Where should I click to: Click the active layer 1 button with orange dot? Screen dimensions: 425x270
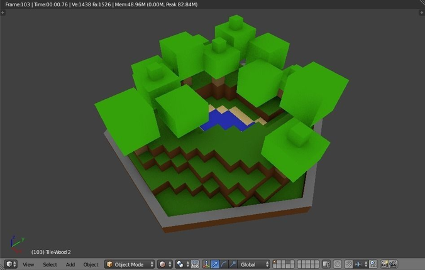pyautogui.click(x=275, y=262)
